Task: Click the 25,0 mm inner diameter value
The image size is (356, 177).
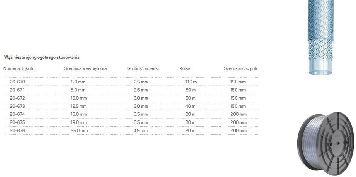Action: coord(79,130)
